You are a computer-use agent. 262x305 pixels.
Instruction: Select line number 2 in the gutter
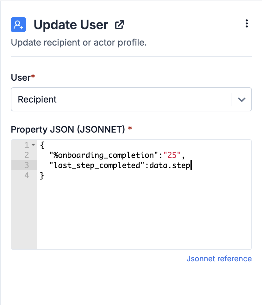(27, 155)
